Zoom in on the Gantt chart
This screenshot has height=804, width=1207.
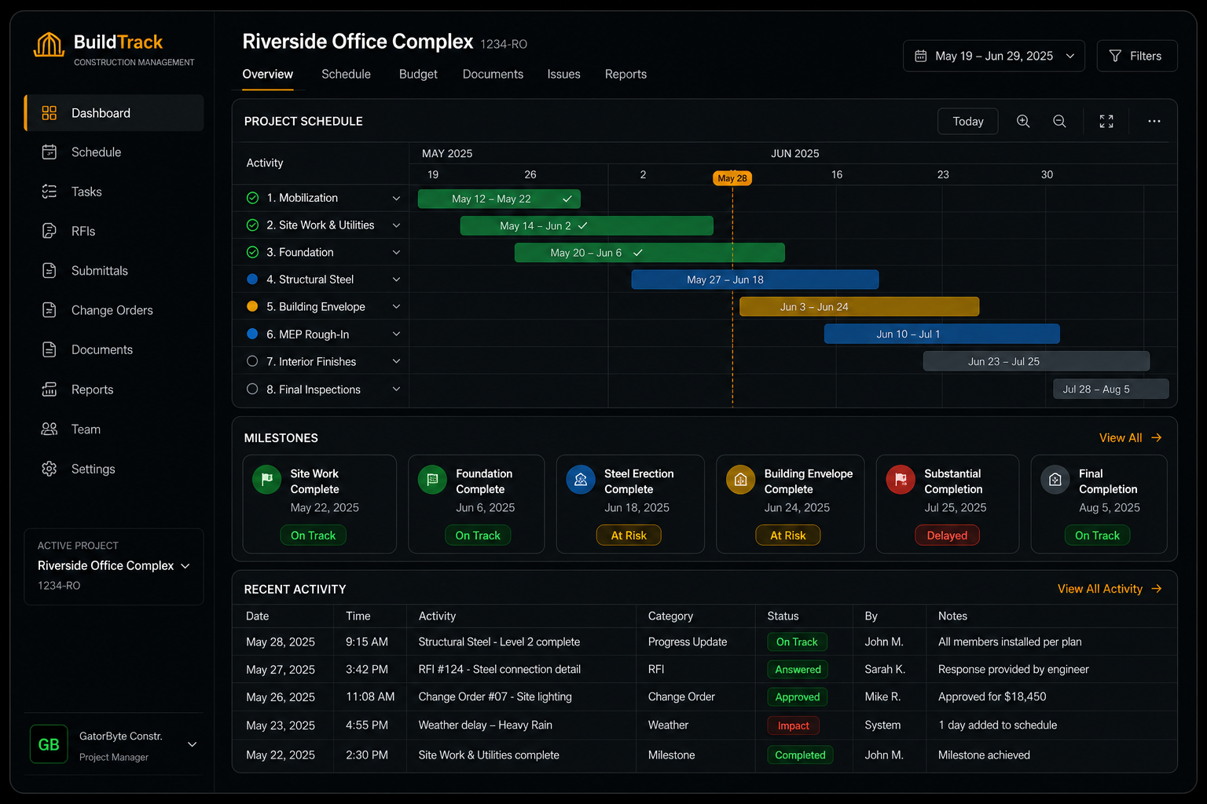pyautogui.click(x=1023, y=121)
